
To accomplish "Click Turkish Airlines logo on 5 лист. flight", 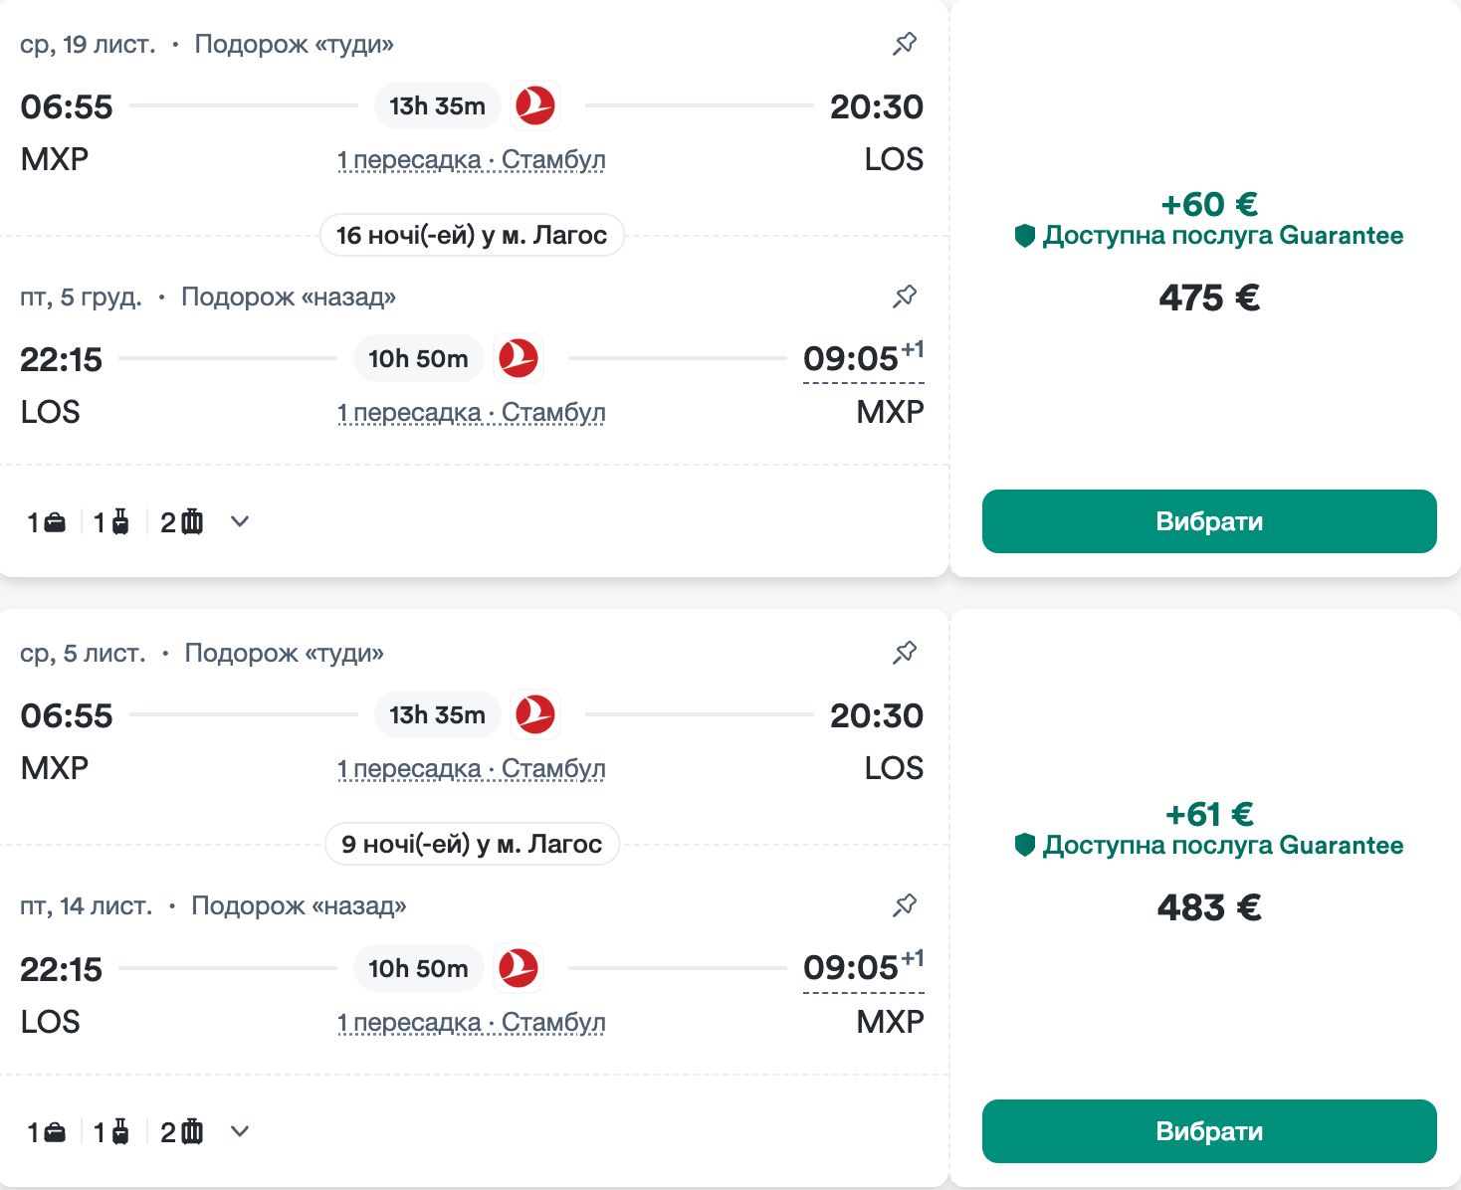I will [x=535, y=714].
